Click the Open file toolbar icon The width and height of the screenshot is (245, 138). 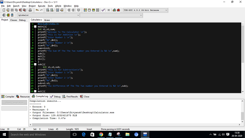[x=8, y=10]
